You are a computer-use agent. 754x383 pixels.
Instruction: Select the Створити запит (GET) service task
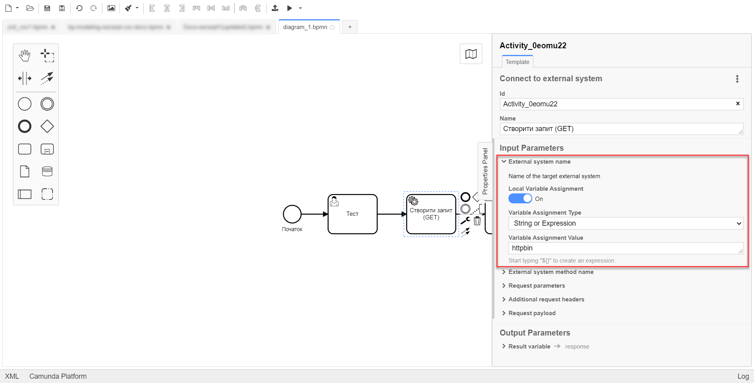click(x=431, y=214)
